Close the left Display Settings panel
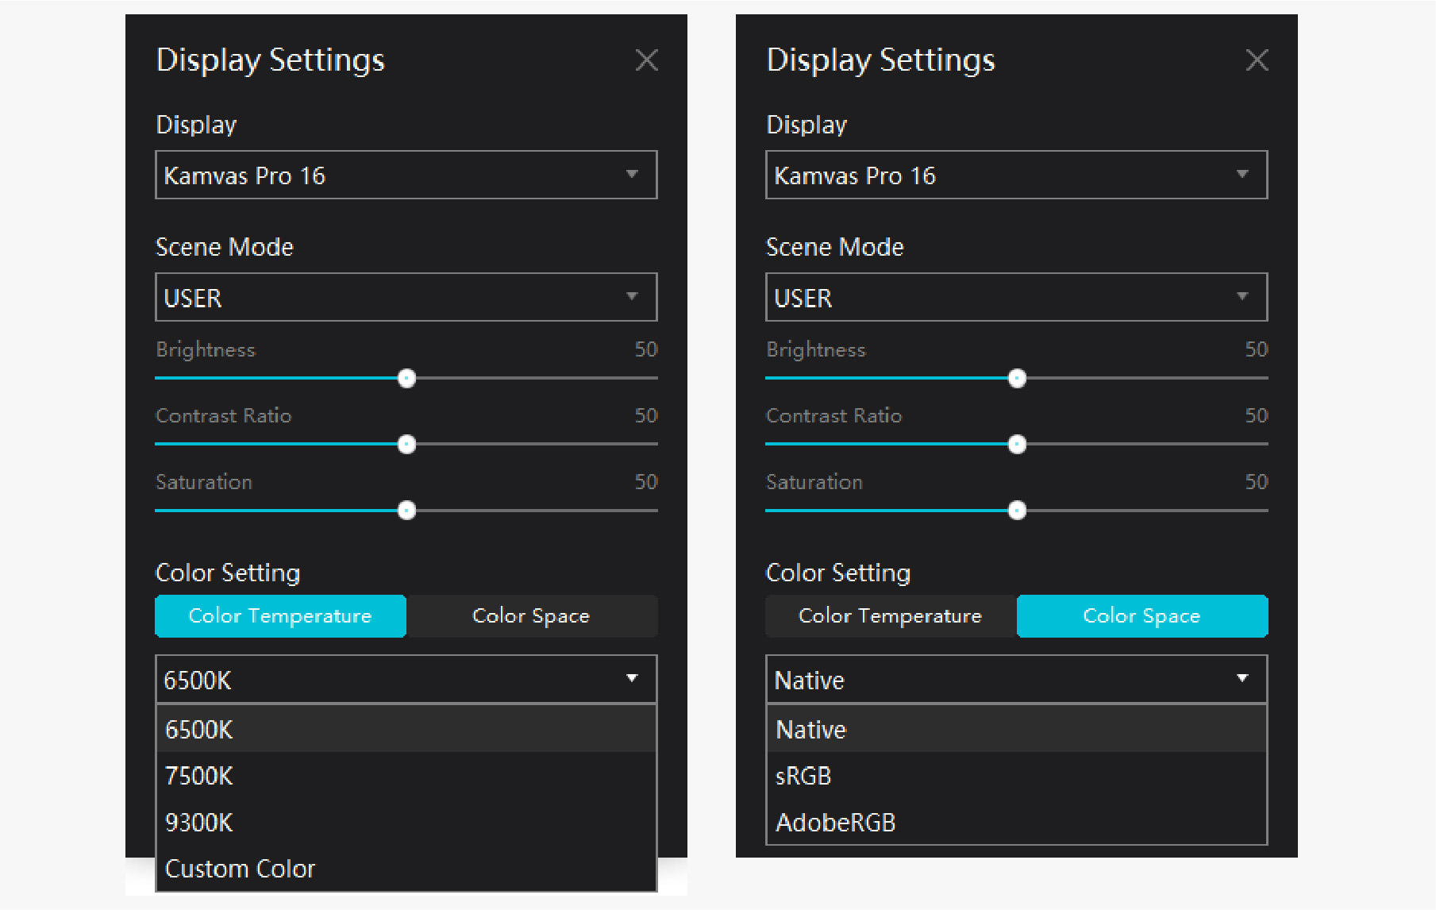Viewport: 1436px width, 910px height. 647,60
